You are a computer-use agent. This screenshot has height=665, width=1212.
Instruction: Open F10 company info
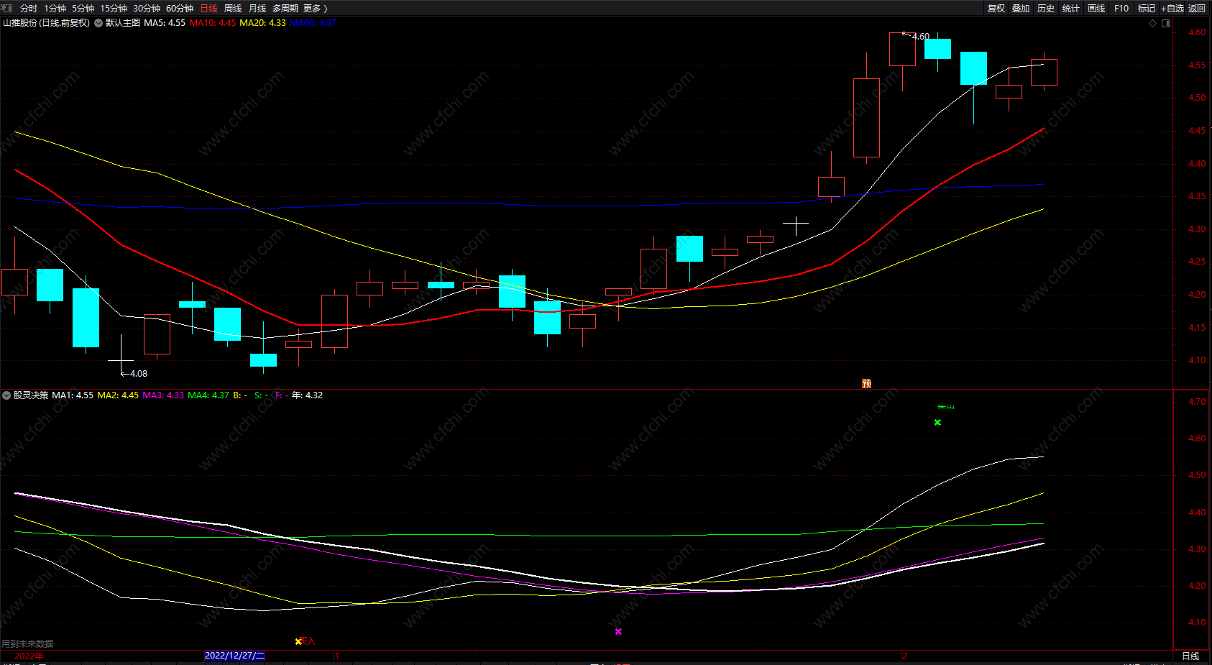point(1121,9)
